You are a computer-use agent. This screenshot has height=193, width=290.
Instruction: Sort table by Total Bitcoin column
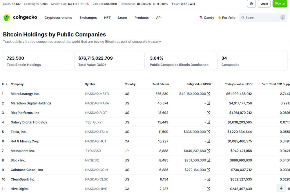pos(161,84)
